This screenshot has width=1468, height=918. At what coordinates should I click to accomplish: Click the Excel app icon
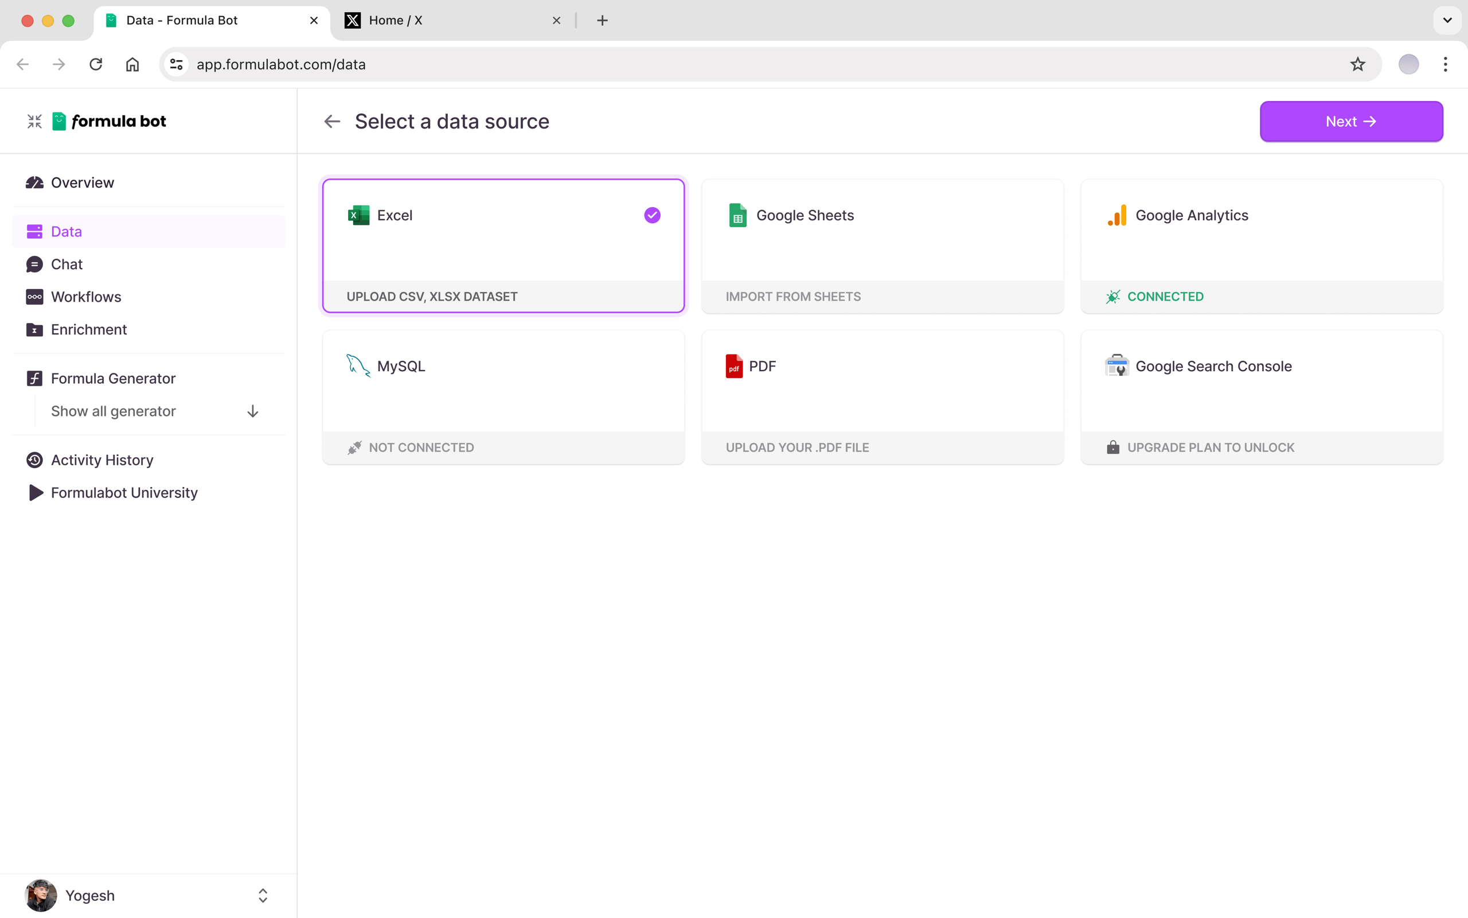(x=358, y=215)
